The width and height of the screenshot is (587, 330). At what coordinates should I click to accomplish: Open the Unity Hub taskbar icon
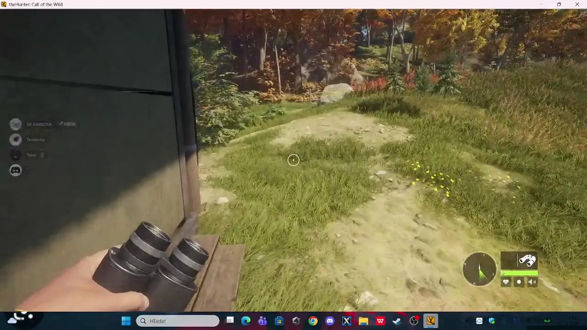click(x=296, y=321)
